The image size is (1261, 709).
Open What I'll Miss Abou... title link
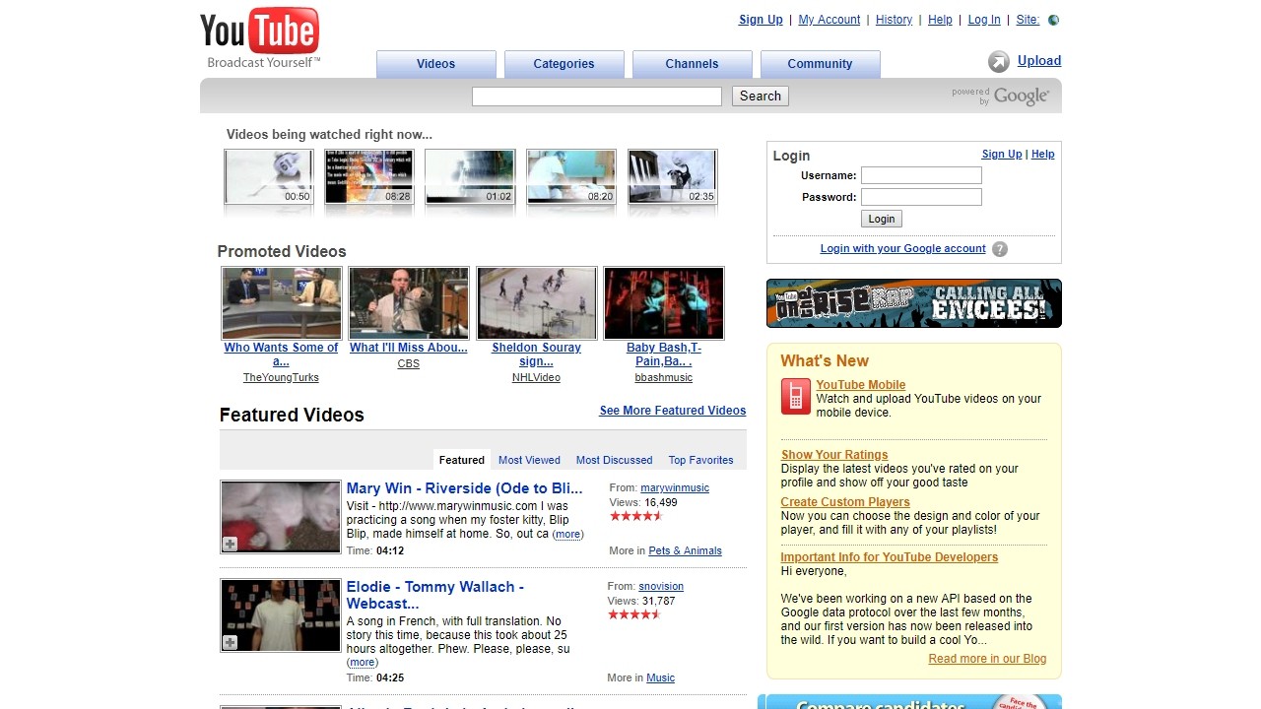[409, 348]
